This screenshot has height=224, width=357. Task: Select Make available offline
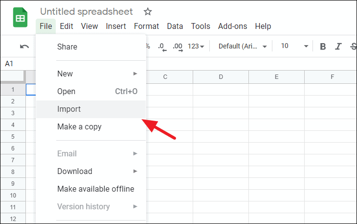[x=95, y=189]
